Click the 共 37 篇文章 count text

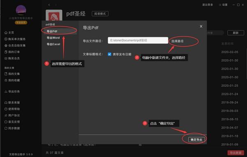(x=54, y=152)
